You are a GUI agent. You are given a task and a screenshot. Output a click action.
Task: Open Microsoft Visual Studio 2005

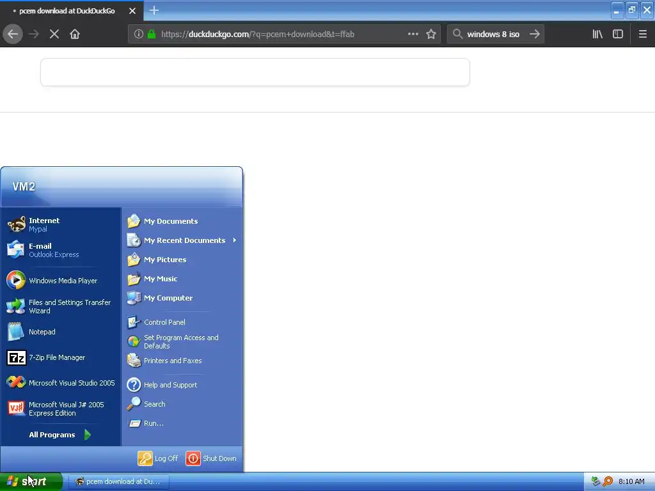(x=61, y=383)
